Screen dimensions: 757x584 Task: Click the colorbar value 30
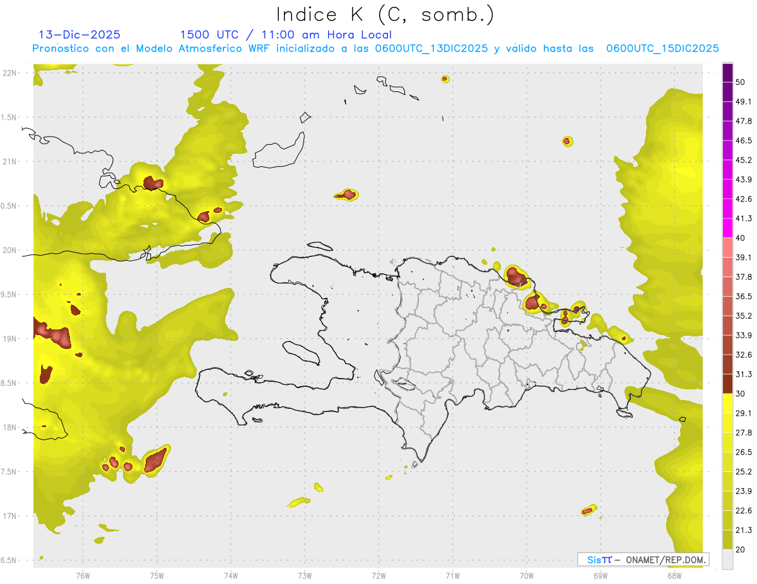coord(740,394)
